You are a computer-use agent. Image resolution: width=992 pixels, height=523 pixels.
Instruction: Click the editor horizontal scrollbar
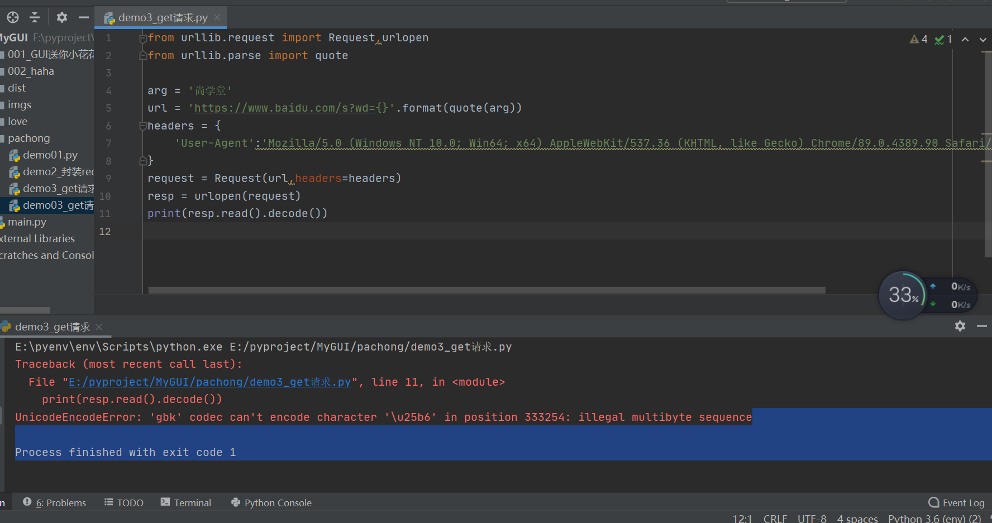click(487, 290)
